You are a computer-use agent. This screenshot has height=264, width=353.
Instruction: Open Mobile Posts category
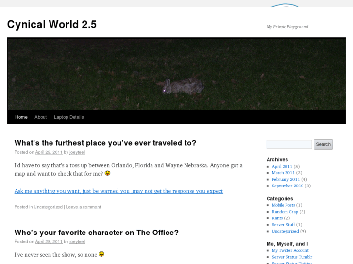283,205
